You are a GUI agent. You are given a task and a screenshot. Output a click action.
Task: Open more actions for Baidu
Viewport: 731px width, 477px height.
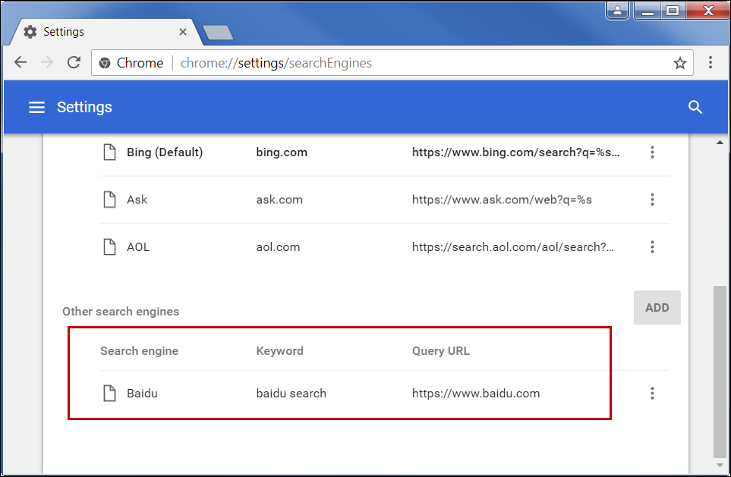coord(652,394)
